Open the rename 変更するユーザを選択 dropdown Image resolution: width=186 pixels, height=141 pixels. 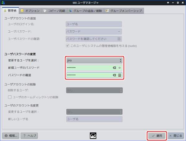[95, 112]
